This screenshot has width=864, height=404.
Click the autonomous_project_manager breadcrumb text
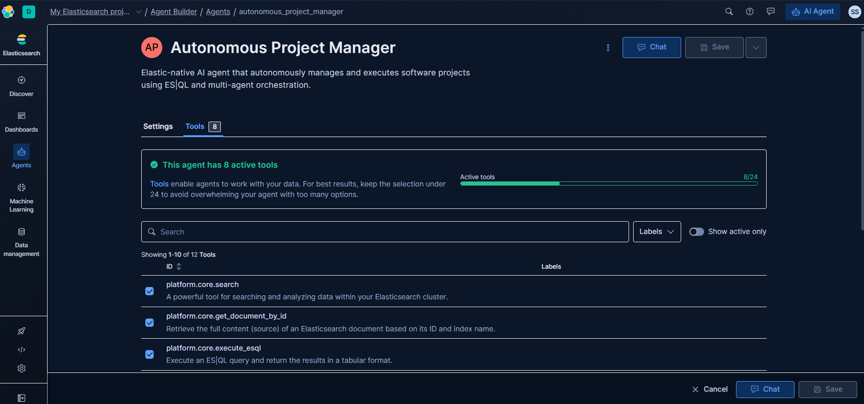point(291,12)
